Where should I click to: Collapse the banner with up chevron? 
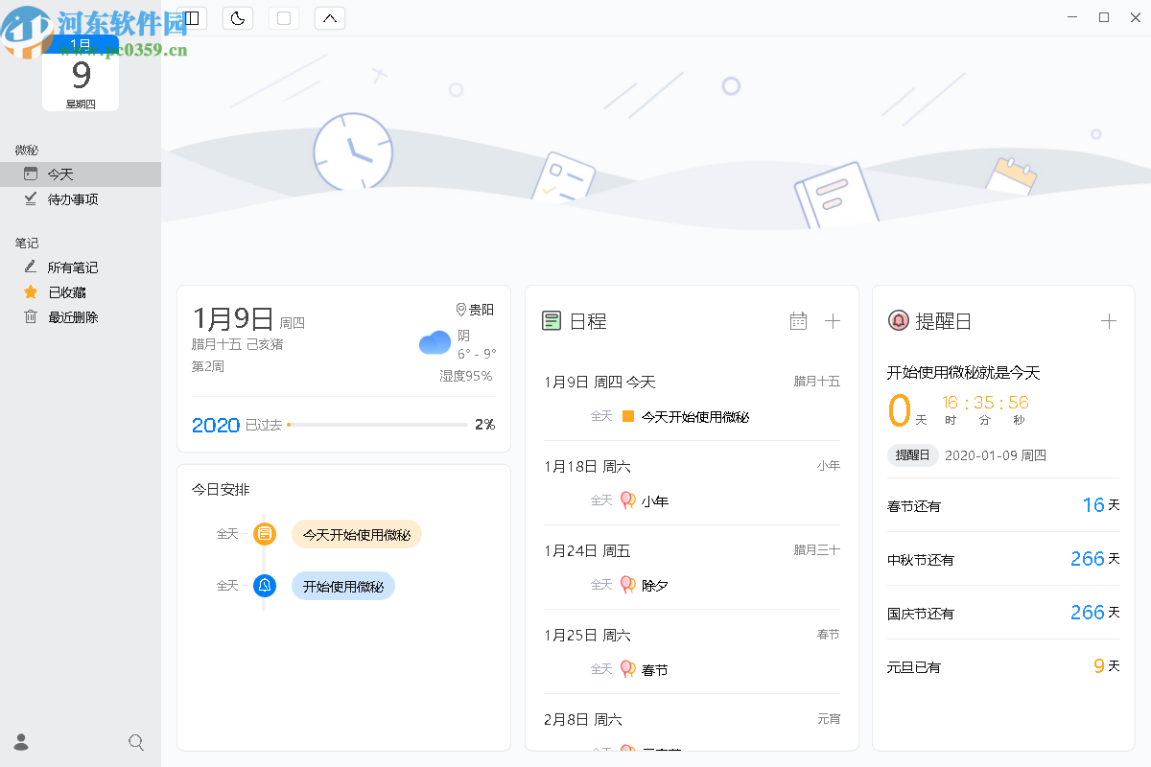(329, 18)
